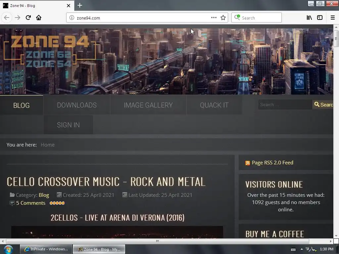Click the zone94.com address field
This screenshot has width=339, height=254.
tap(143, 18)
